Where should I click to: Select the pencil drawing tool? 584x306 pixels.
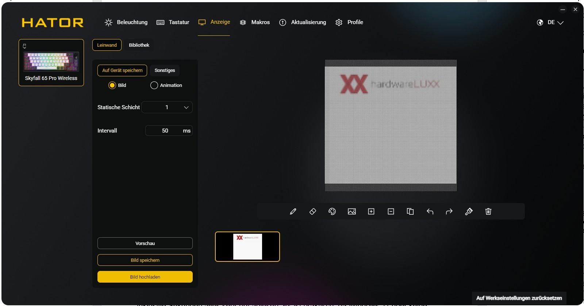coord(293,211)
